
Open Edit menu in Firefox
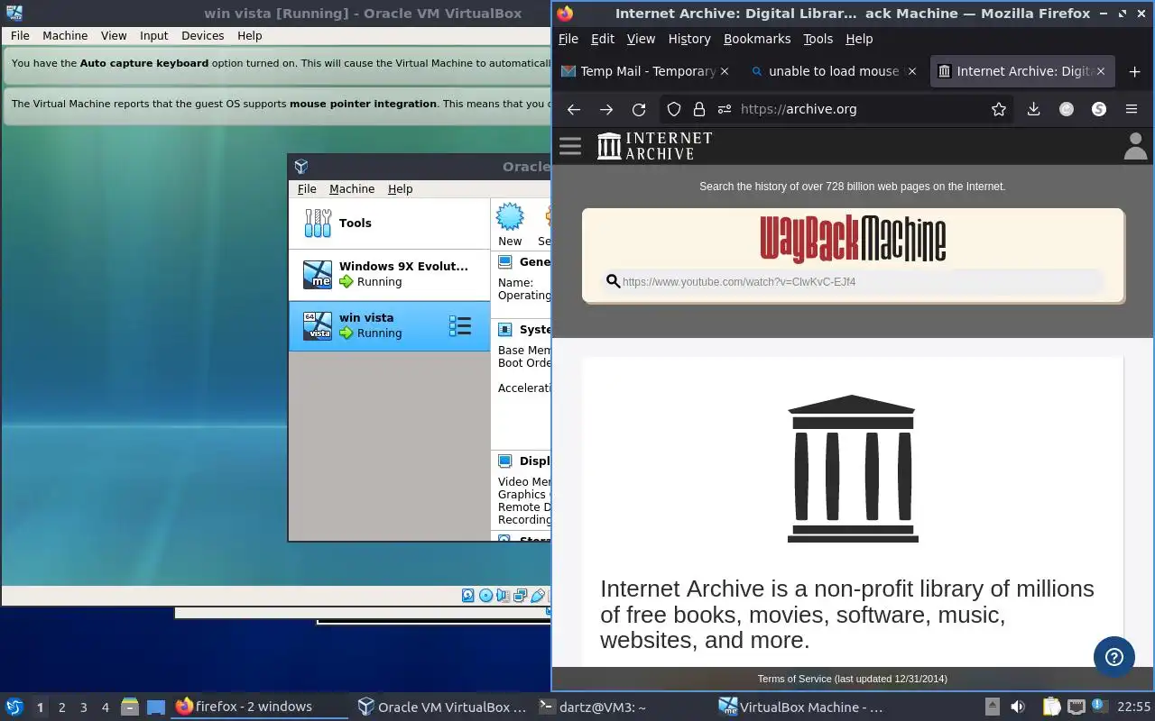tap(603, 39)
